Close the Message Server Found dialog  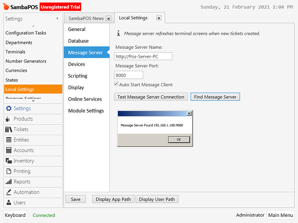tap(189, 113)
